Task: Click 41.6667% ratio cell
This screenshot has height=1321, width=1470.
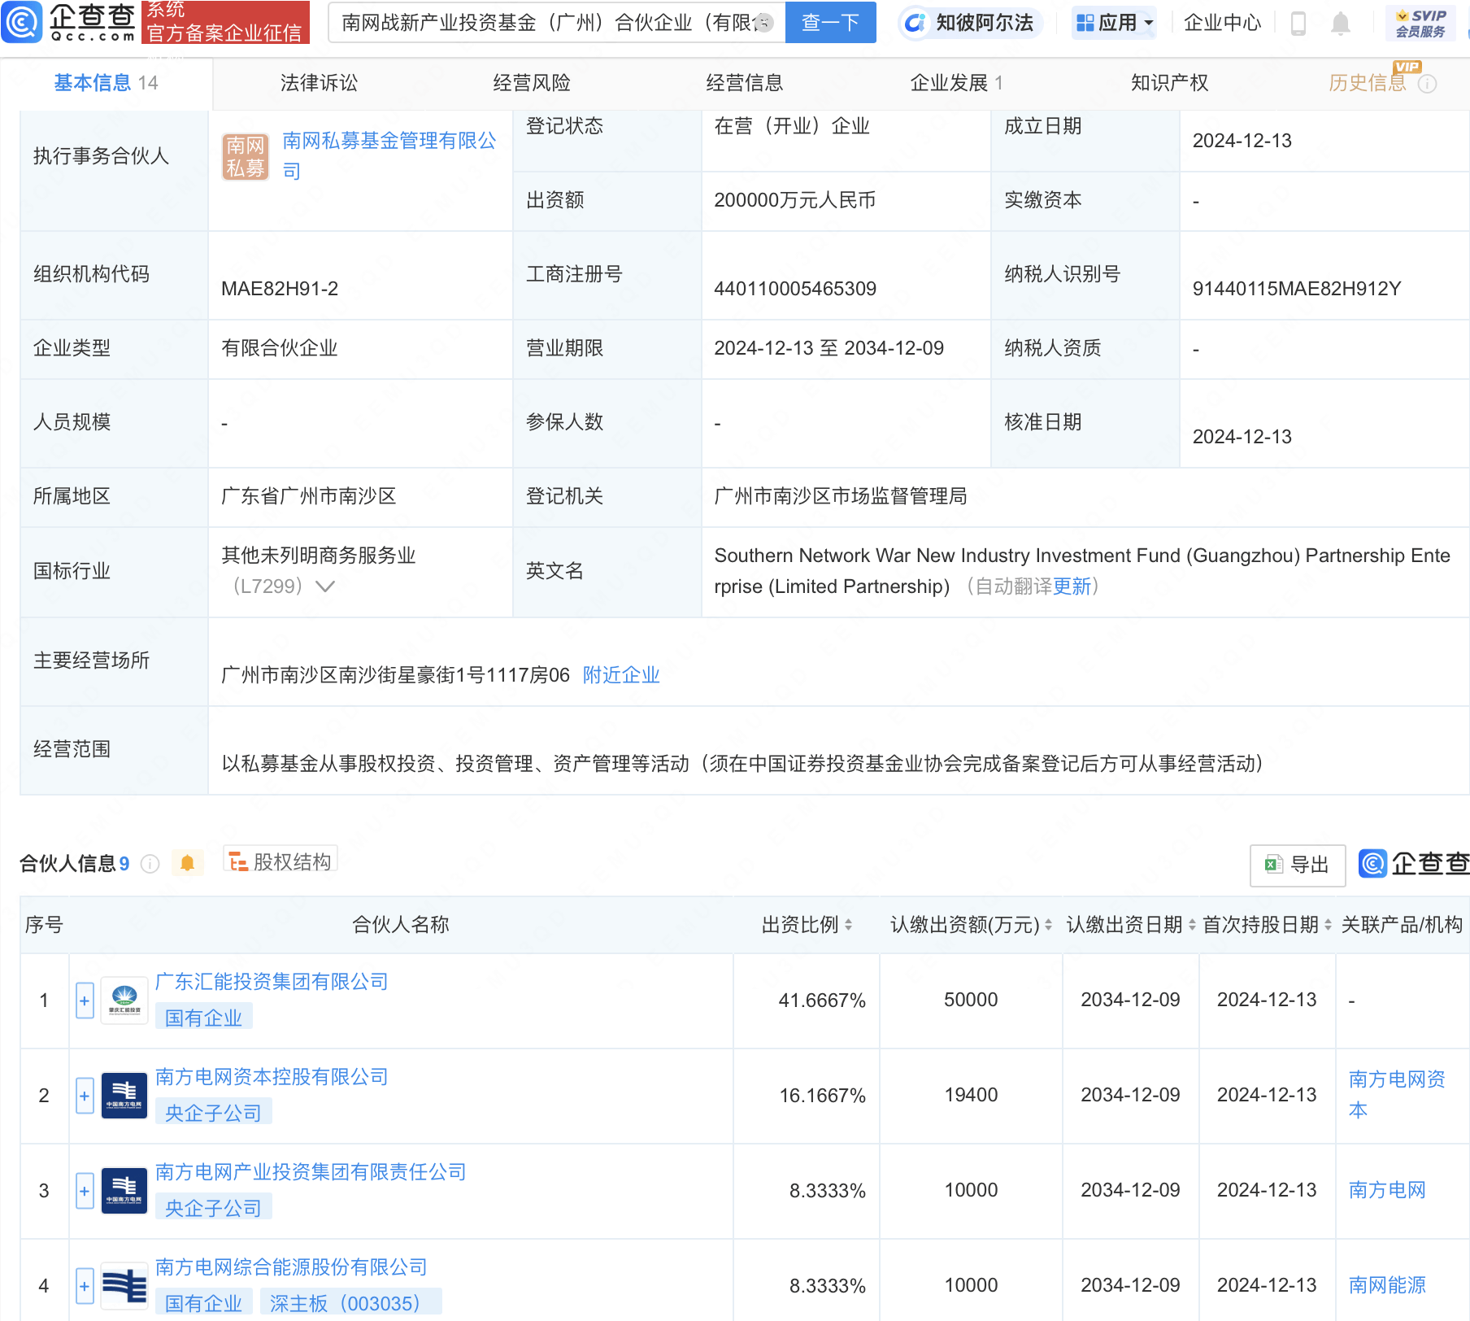Action: [822, 1001]
